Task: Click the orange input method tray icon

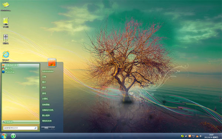Action: click(190, 136)
